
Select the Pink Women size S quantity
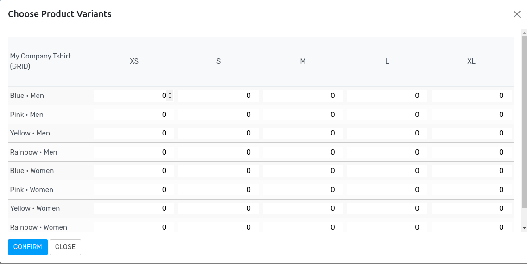218,190
